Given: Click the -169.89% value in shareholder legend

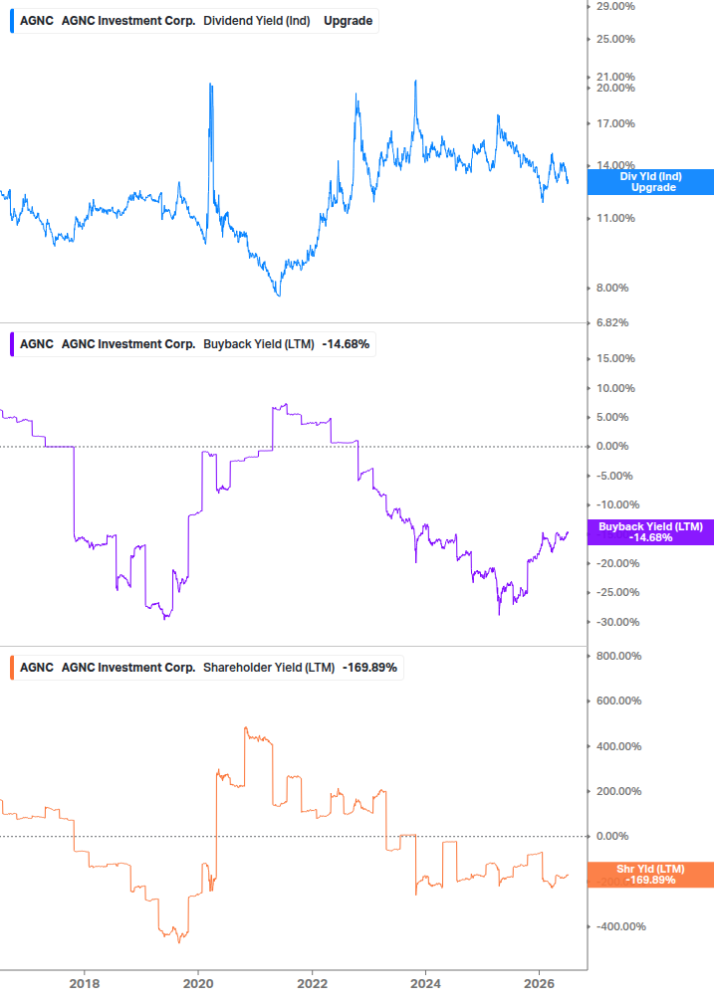Looking at the screenshot, I should [370, 667].
